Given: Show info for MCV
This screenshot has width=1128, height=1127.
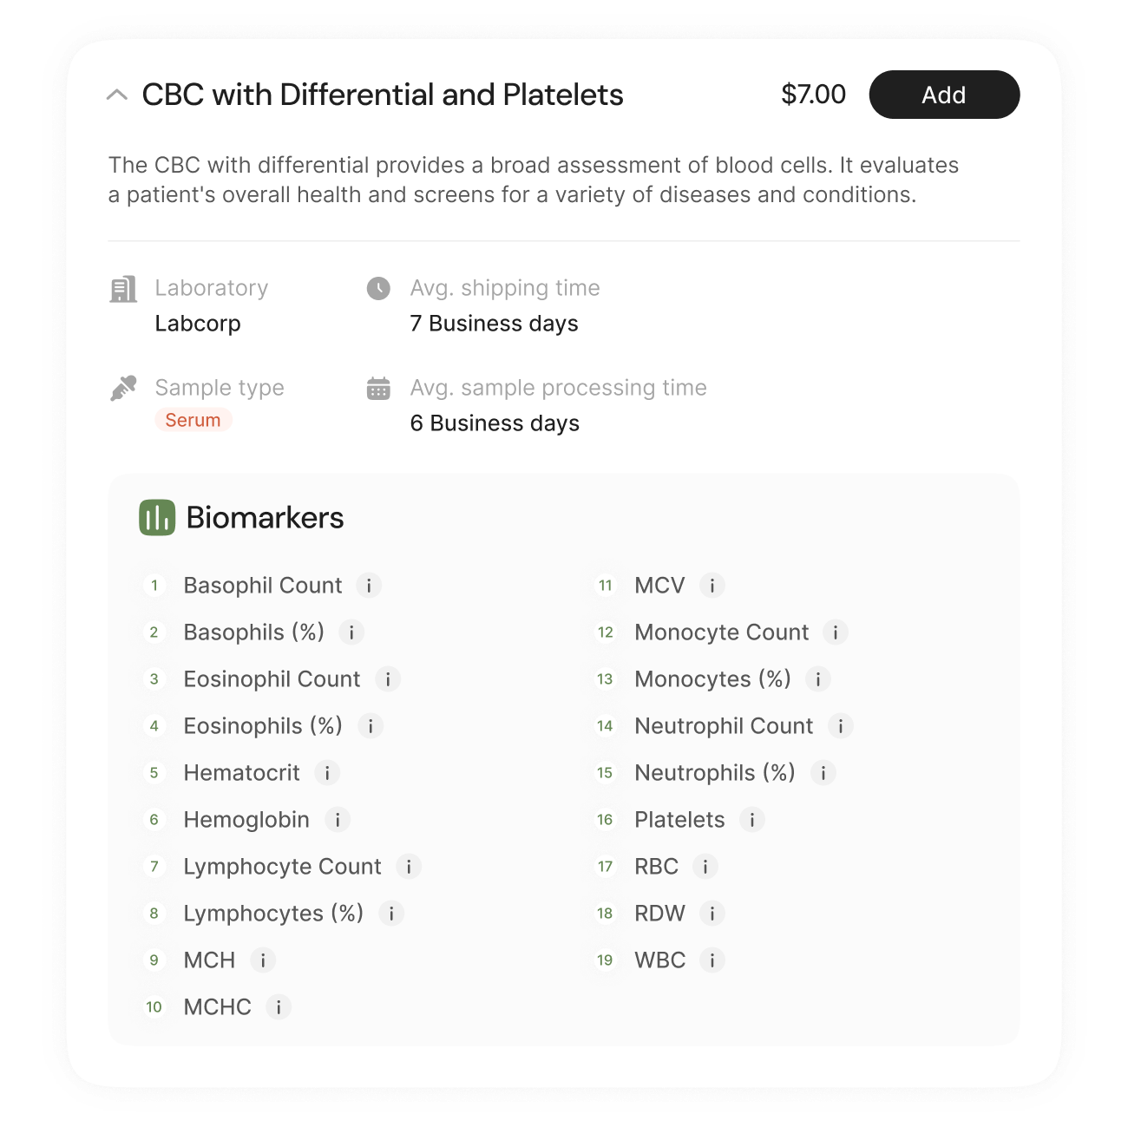Looking at the screenshot, I should coord(712,586).
